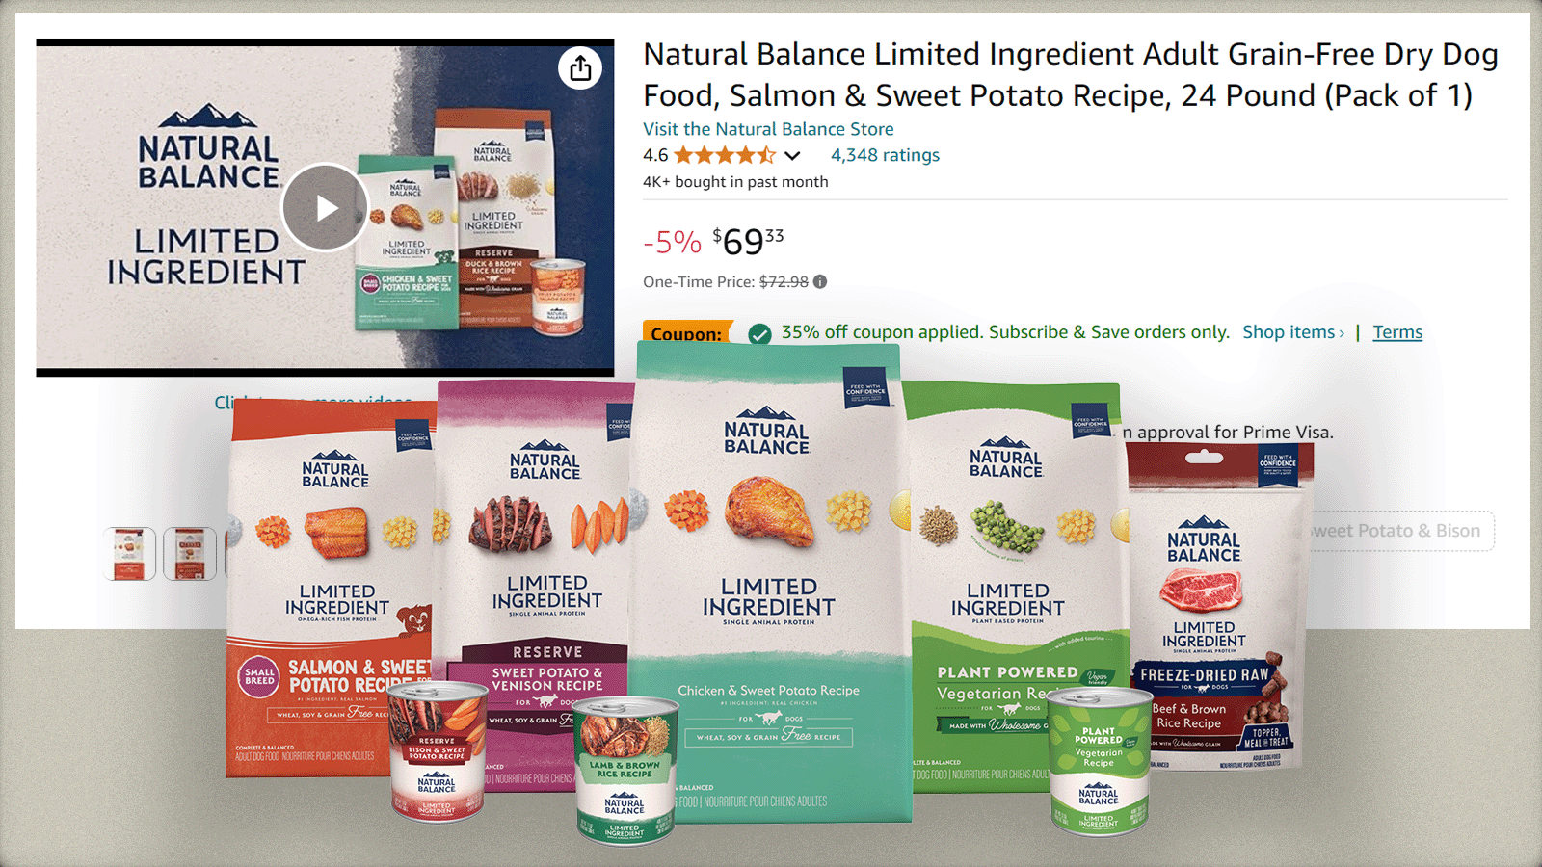Expand the rating breakdown chevron
Viewport: 1542px width, 867px height.
click(x=792, y=156)
